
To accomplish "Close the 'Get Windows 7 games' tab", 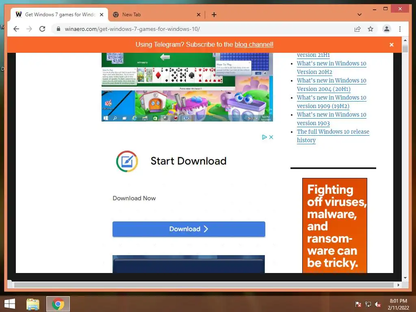I will [x=101, y=15].
